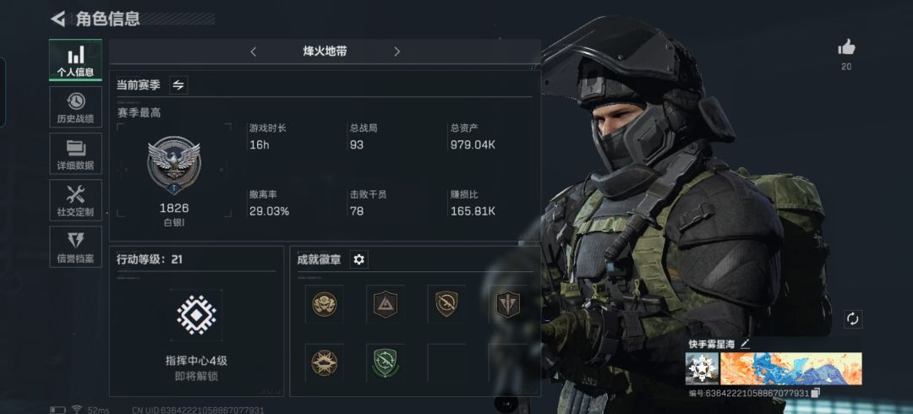Open 社交定制 wrench and screwdriver icon
Screen dimensions: 913x414
(76, 200)
